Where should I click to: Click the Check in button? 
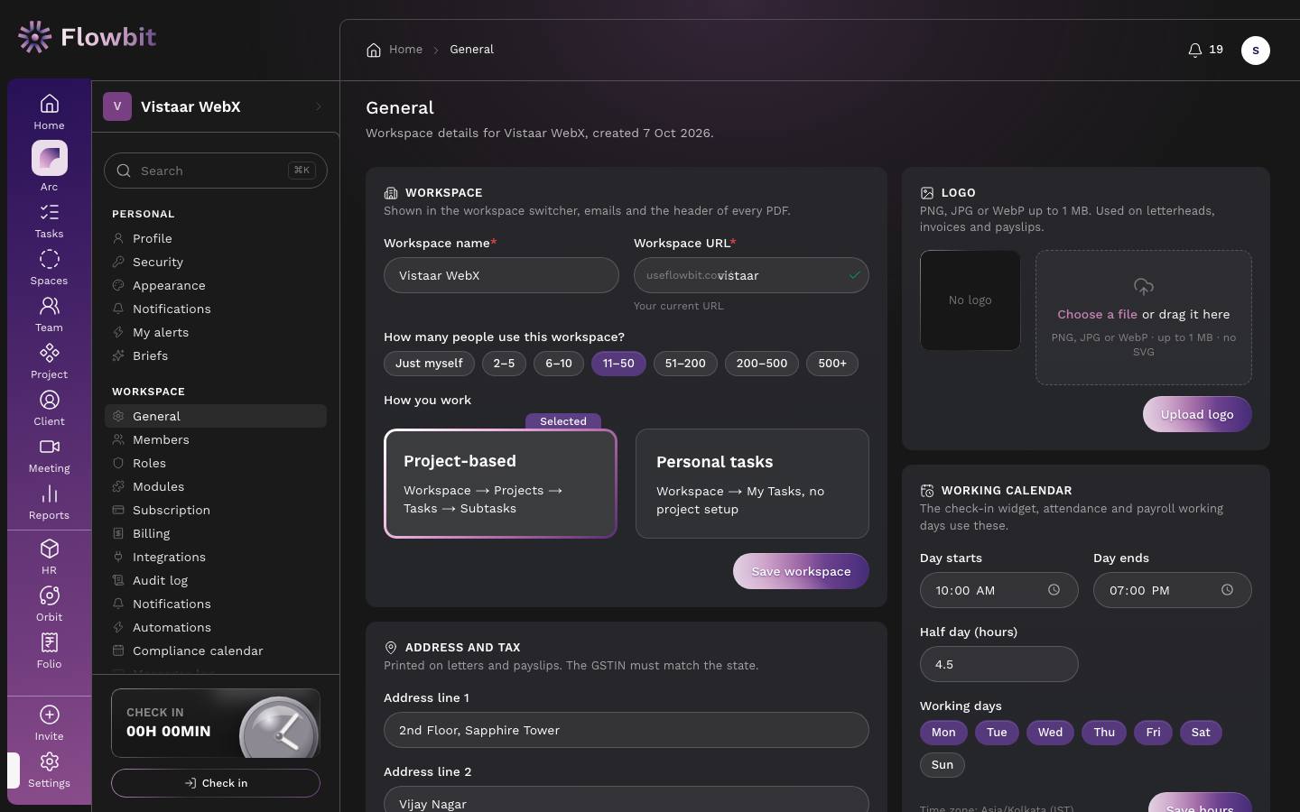tap(216, 783)
